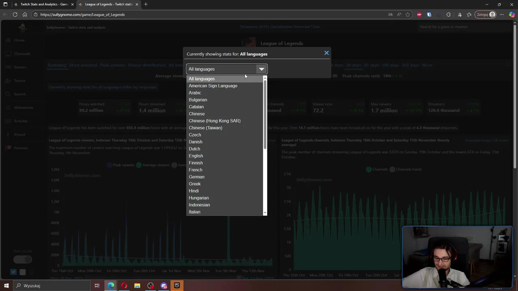Select Greek option
518x291 pixels.
[225, 184]
